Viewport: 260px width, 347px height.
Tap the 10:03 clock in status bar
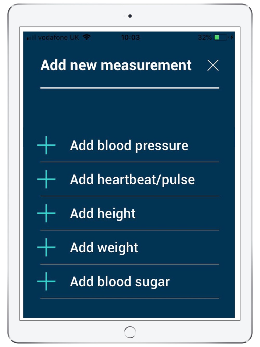(x=130, y=37)
